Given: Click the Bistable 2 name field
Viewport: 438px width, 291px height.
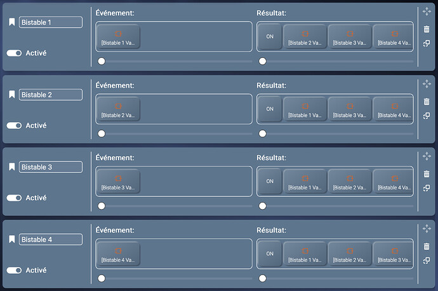Looking at the screenshot, I should click(x=51, y=95).
